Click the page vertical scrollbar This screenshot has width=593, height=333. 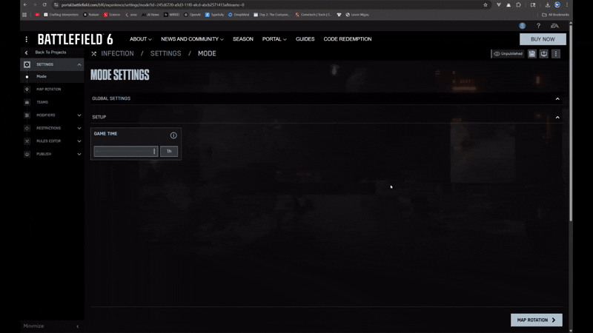(571, 124)
